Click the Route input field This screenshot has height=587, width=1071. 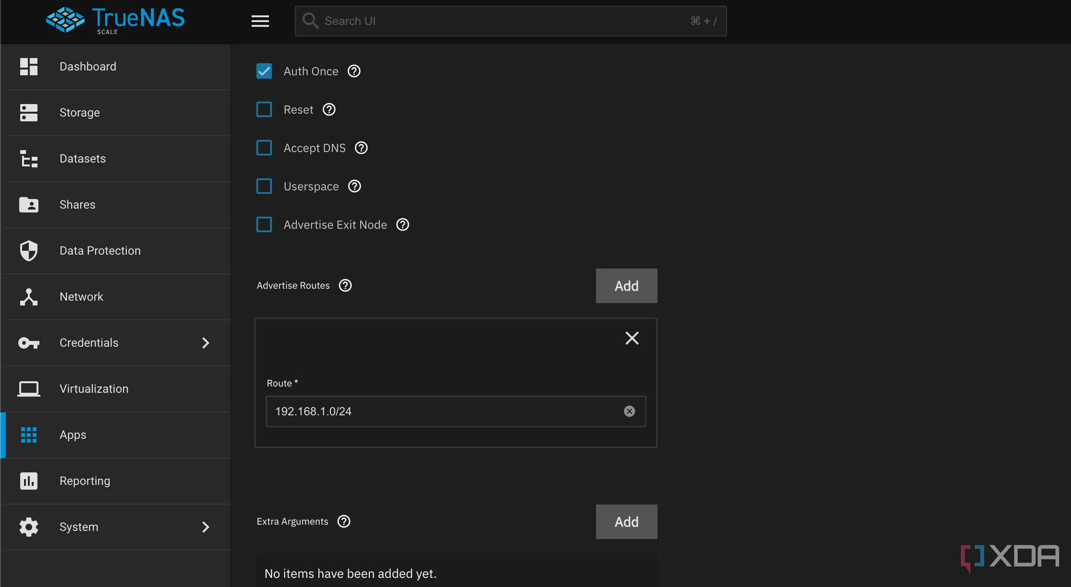(x=455, y=411)
